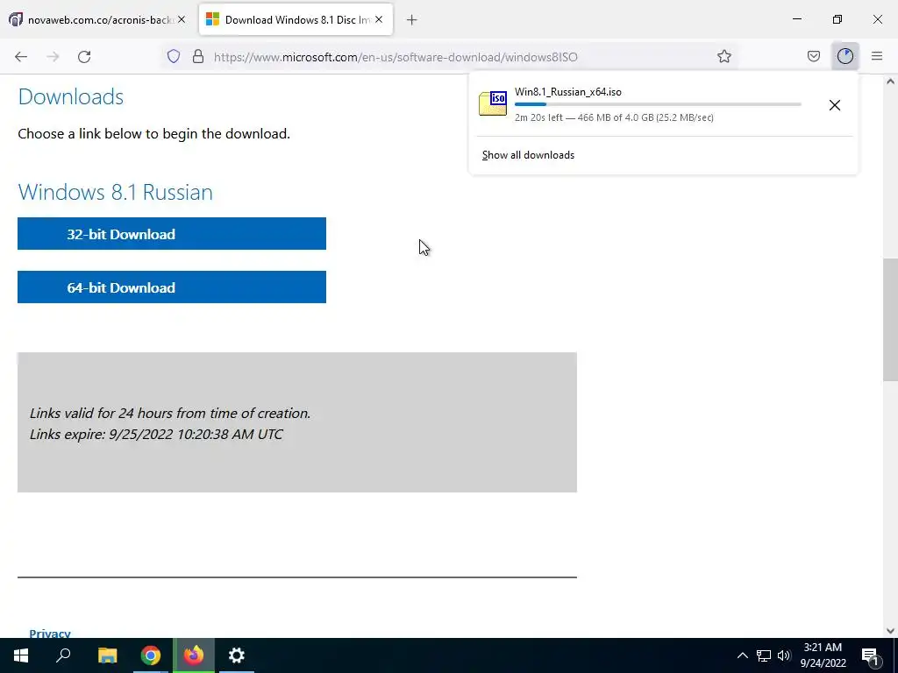Start the 64-bit Download
This screenshot has height=673, width=898.
coord(172,287)
